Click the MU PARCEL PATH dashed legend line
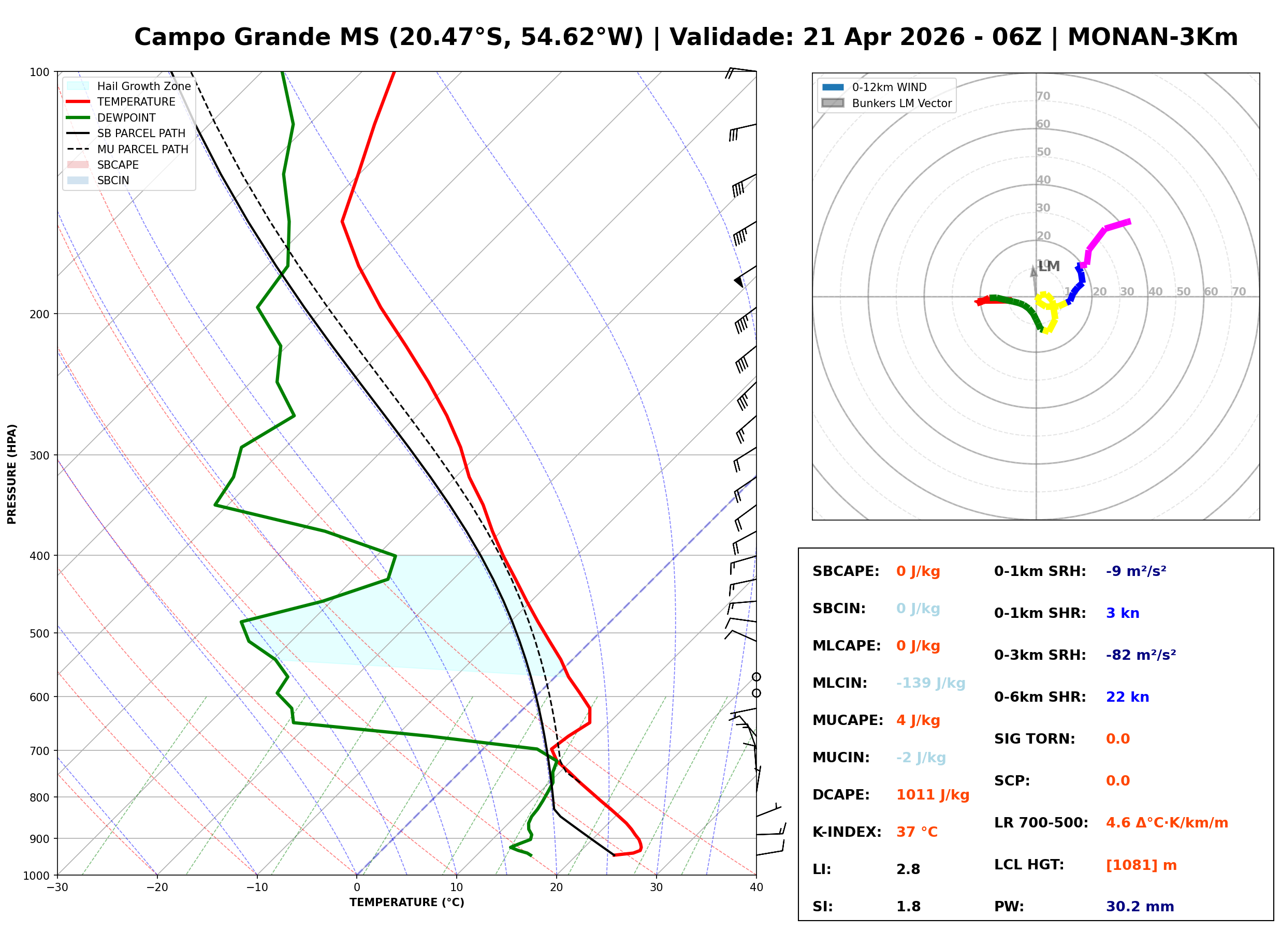The image size is (1281, 947). coord(78,149)
